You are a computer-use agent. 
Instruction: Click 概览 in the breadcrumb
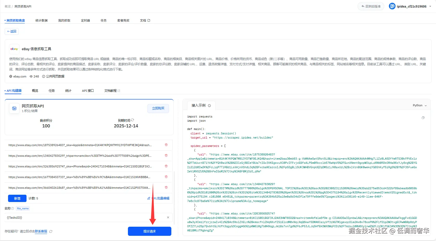coord(8,6)
